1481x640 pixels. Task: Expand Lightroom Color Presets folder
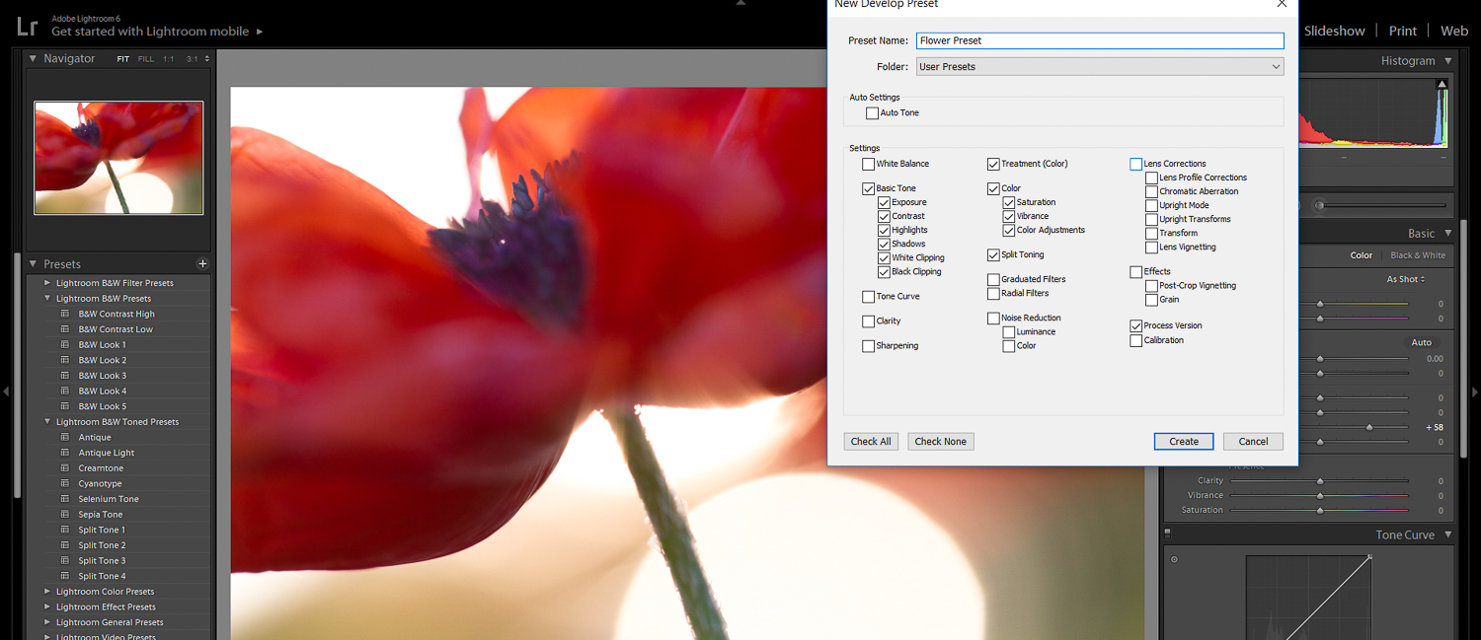coord(46,592)
